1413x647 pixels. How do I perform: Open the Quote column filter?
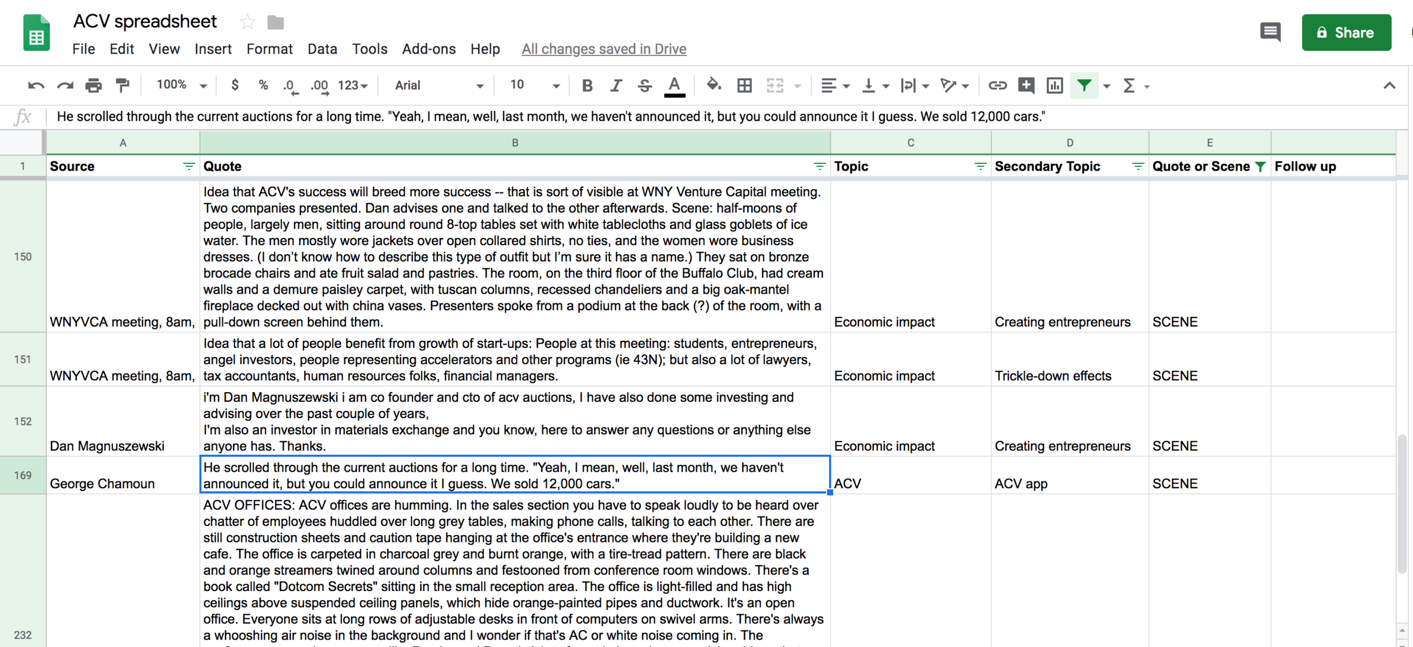pyautogui.click(x=819, y=166)
